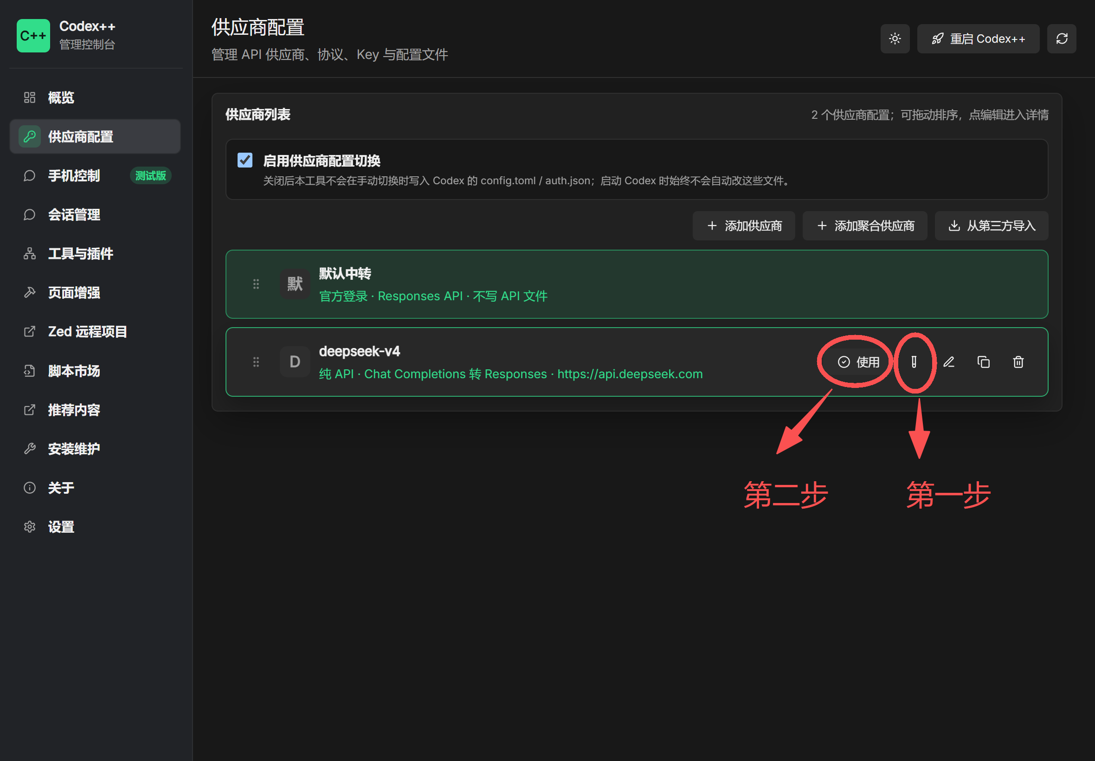The height and width of the screenshot is (761, 1095).
Task: Click the D avatar of deepseek-v4 provider
Action: [x=295, y=362]
